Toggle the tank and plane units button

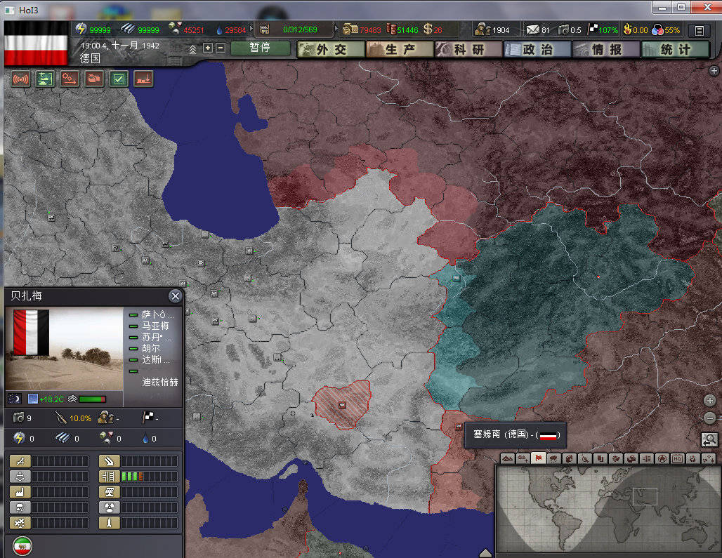coord(45,79)
